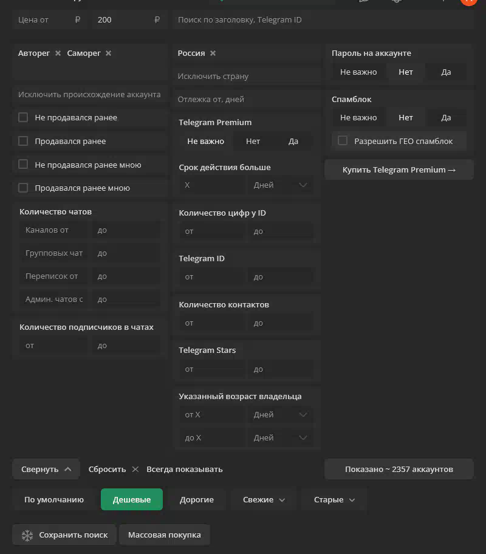Click the Сохранить поиск button label
This screenshot has height=554, width=486.
pos(73,535)
